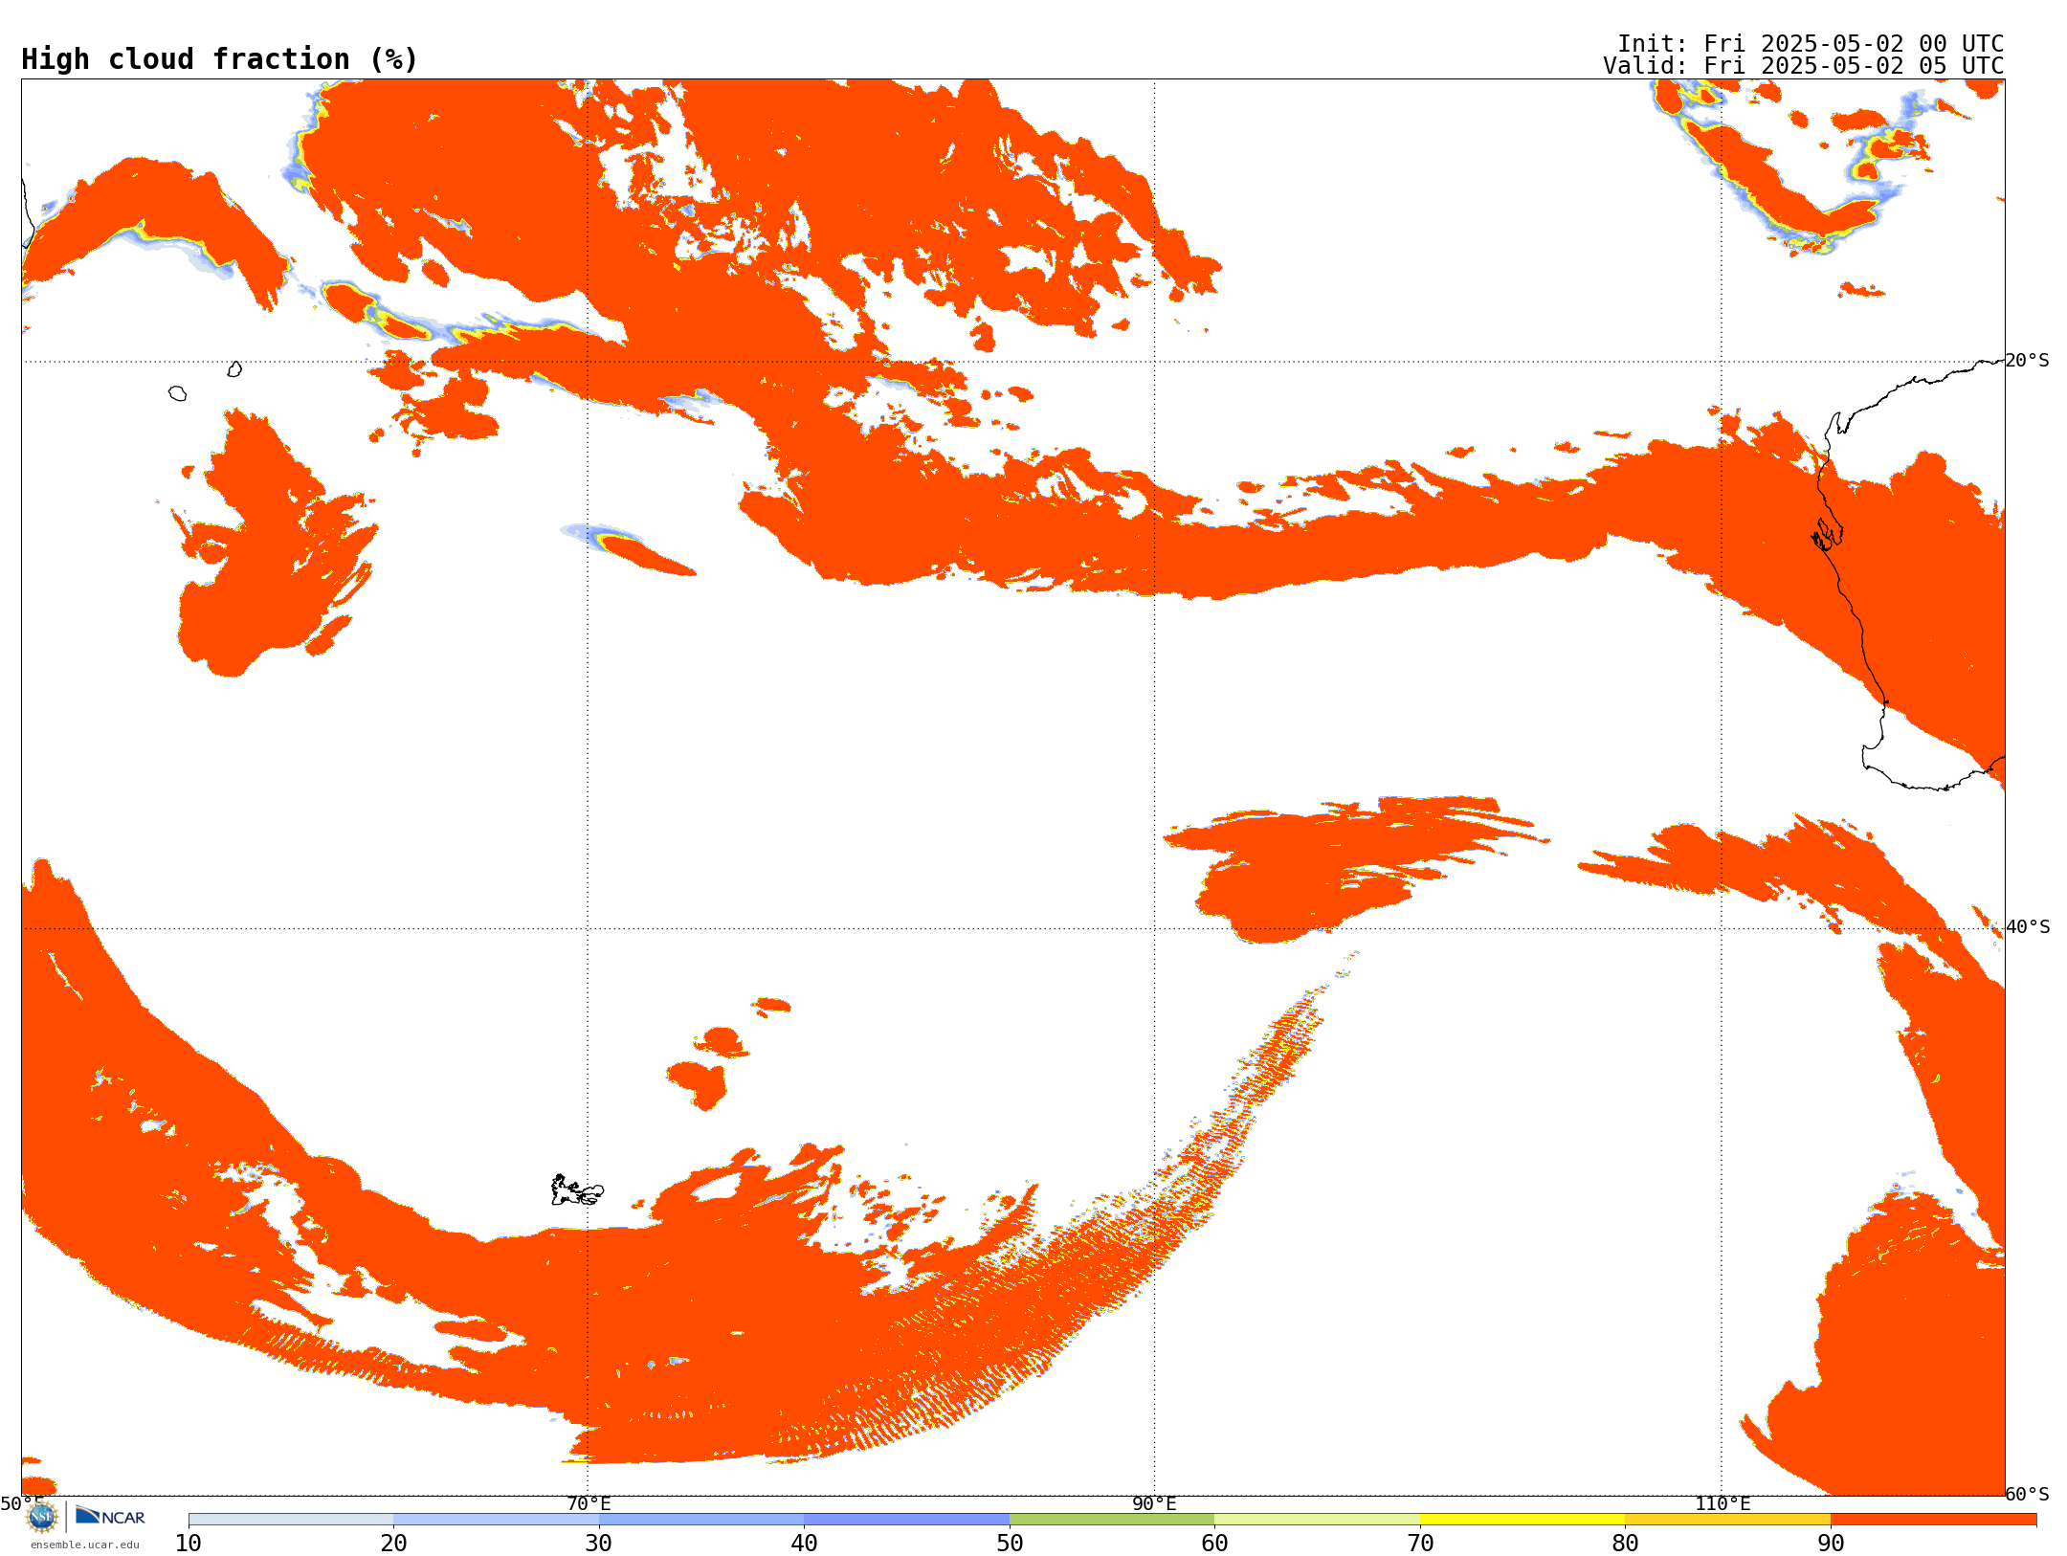Click the colorbar tick label 70
The image size is (2067, 1556).
(x=1420, y=1543)
